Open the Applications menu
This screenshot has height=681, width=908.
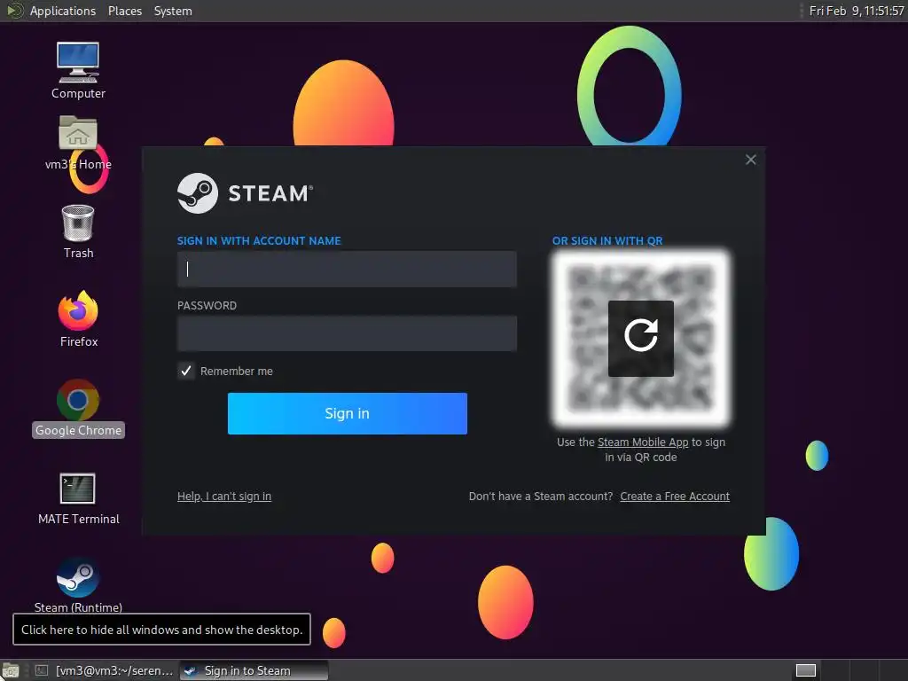coord(63,11)
